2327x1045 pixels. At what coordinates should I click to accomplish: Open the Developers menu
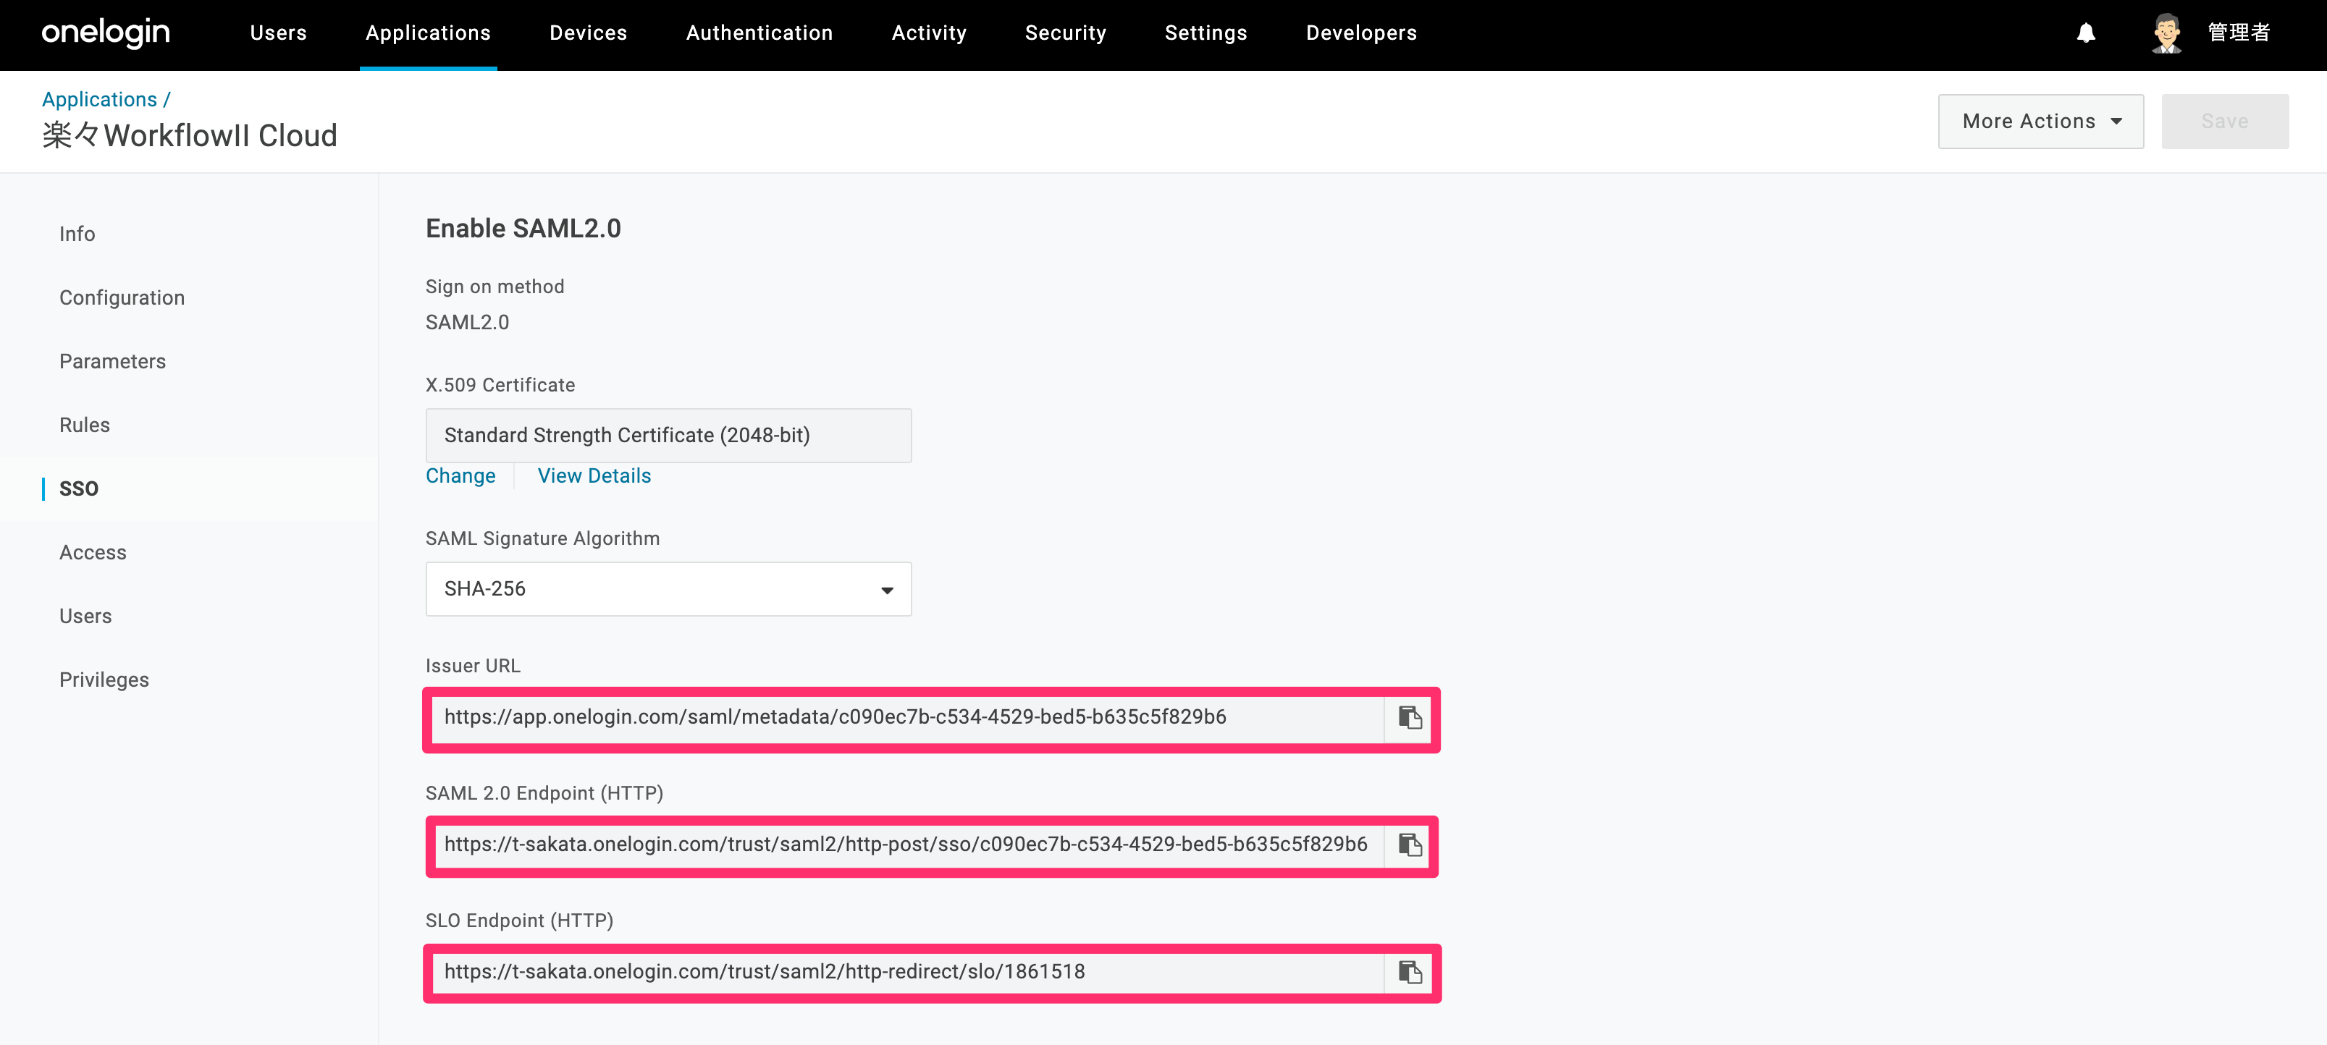point(1360,33)
